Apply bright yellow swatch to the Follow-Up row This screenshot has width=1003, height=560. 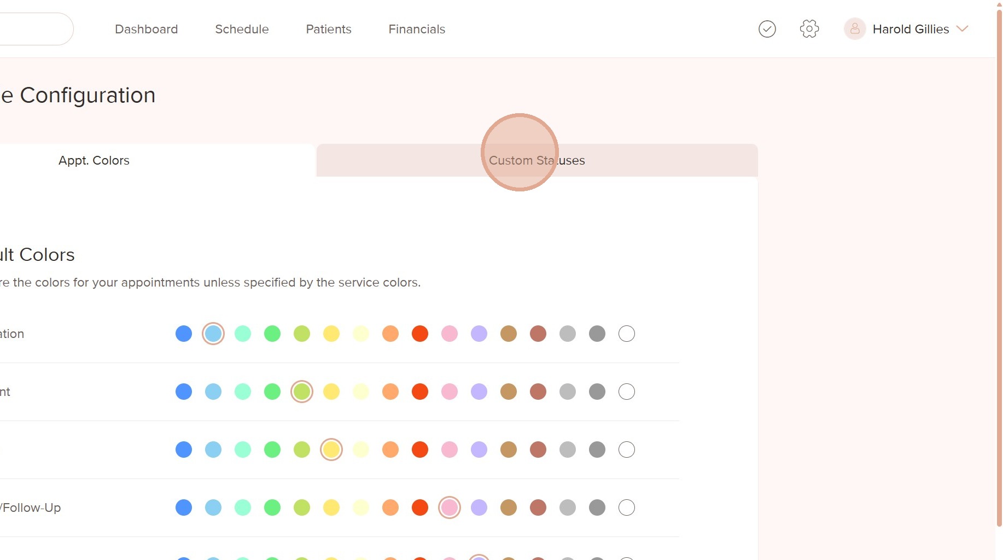click(331, 507)
